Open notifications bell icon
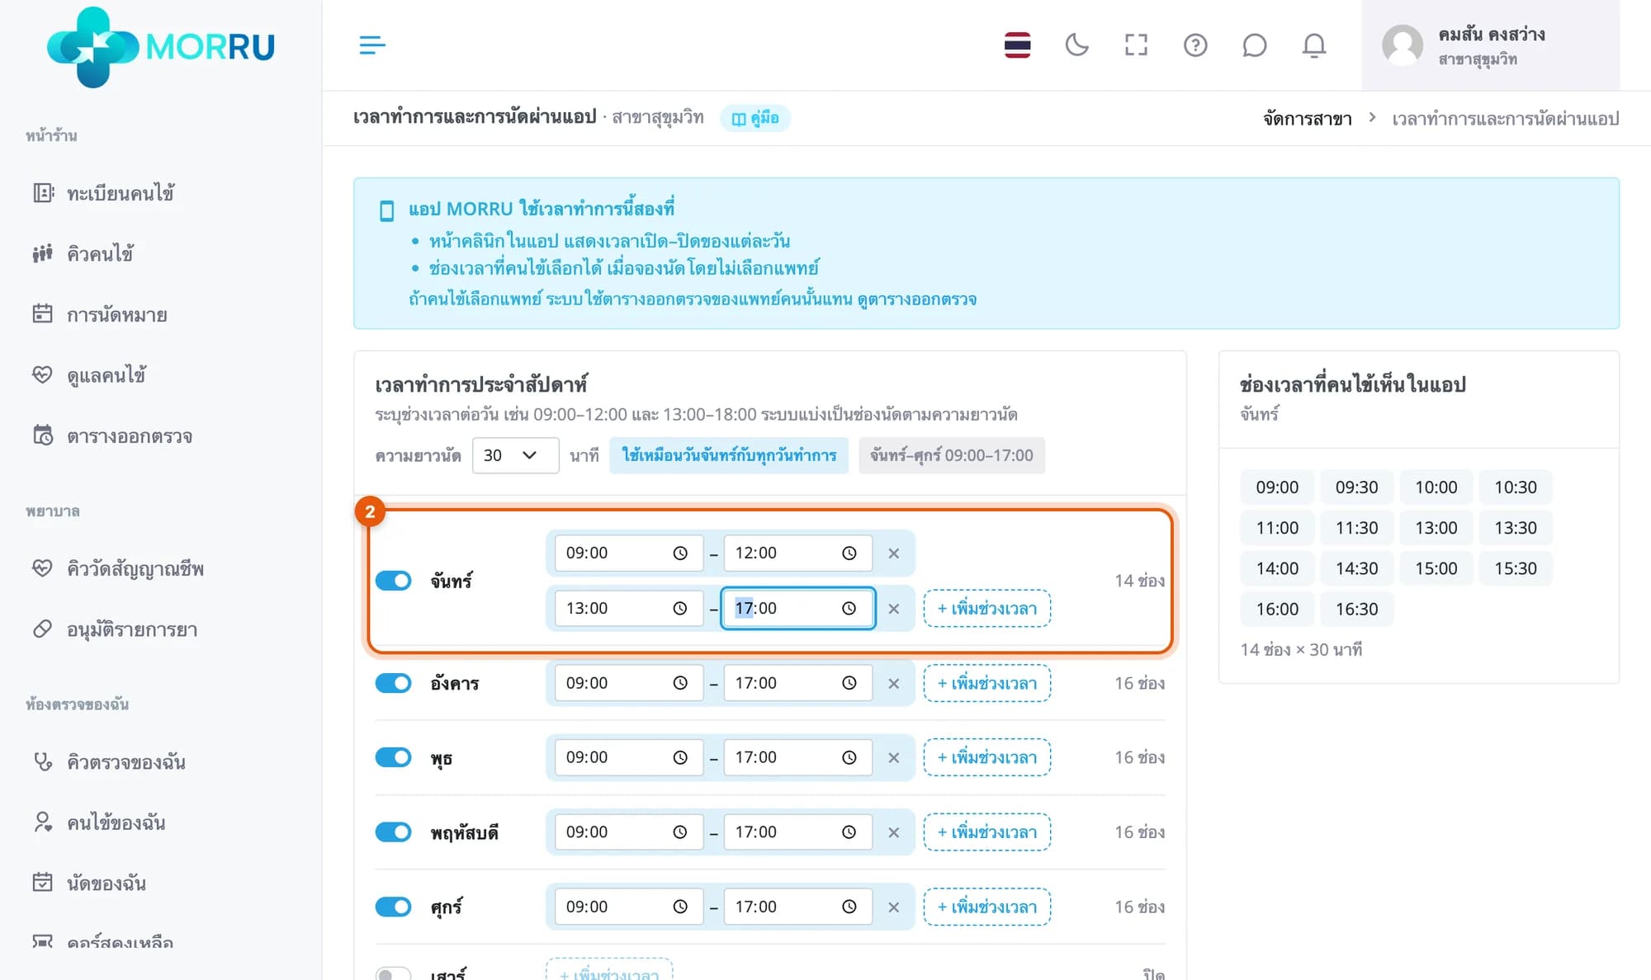1651x980 pixels. tap(1313, 45)
